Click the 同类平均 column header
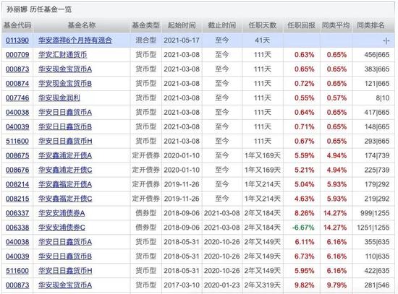 [336, 25]
